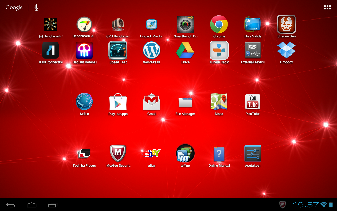Open Asetukset settings app
Image resolution: width=337 pixels, height=211 pixels.
[253, 153]
